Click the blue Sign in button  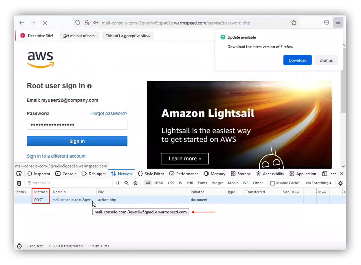point(77,141)
